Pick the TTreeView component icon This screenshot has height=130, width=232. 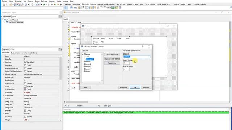(x=79, y=8)
